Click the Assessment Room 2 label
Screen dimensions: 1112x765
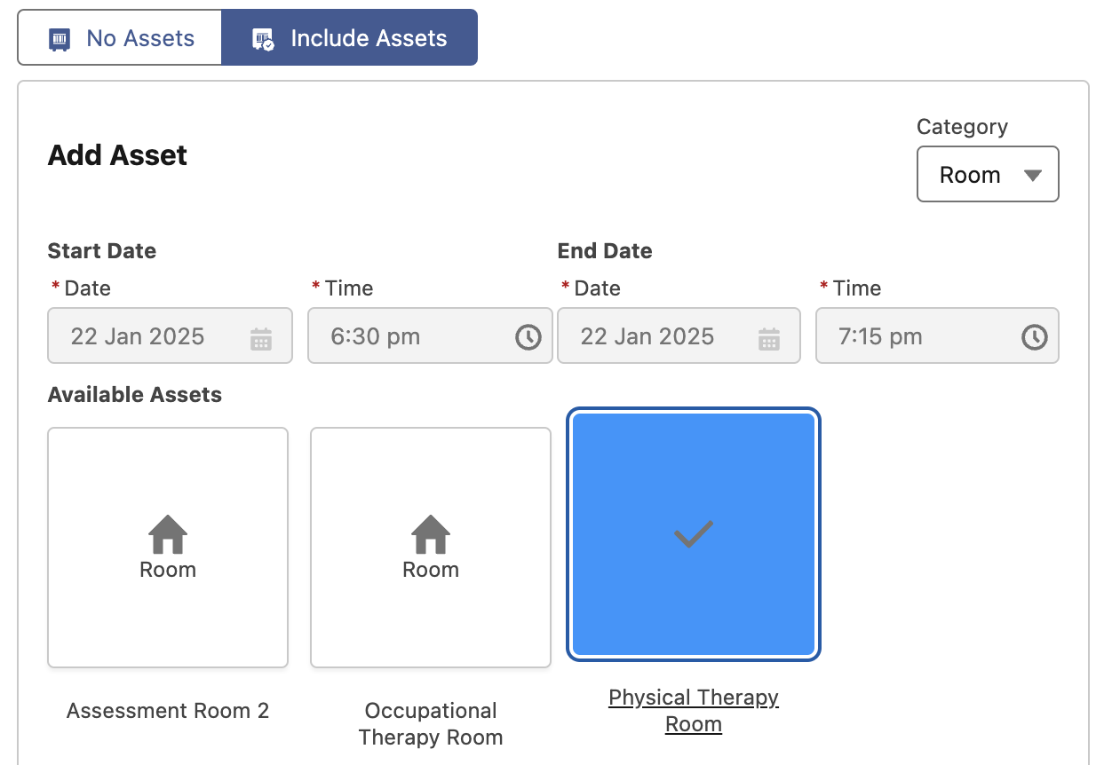coord(168,711)
